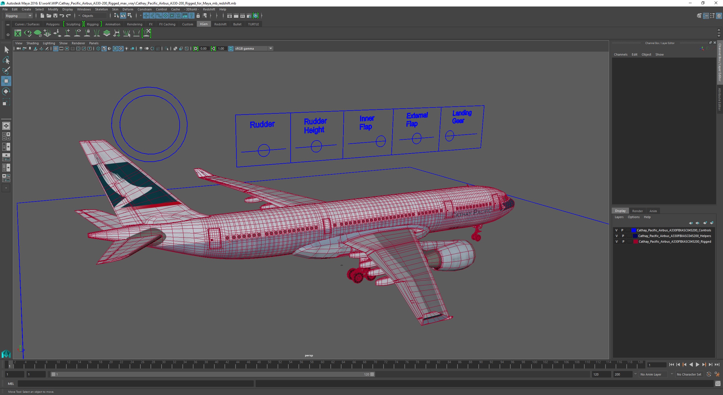723x395 pixels.
Task: Activate the Move tool in the toolbox
Action: coord(6,81)
